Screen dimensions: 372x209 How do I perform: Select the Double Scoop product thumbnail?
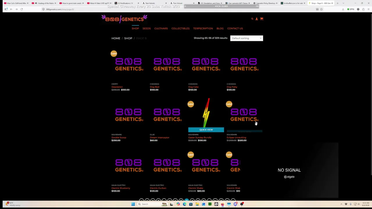tap(129, 115)
